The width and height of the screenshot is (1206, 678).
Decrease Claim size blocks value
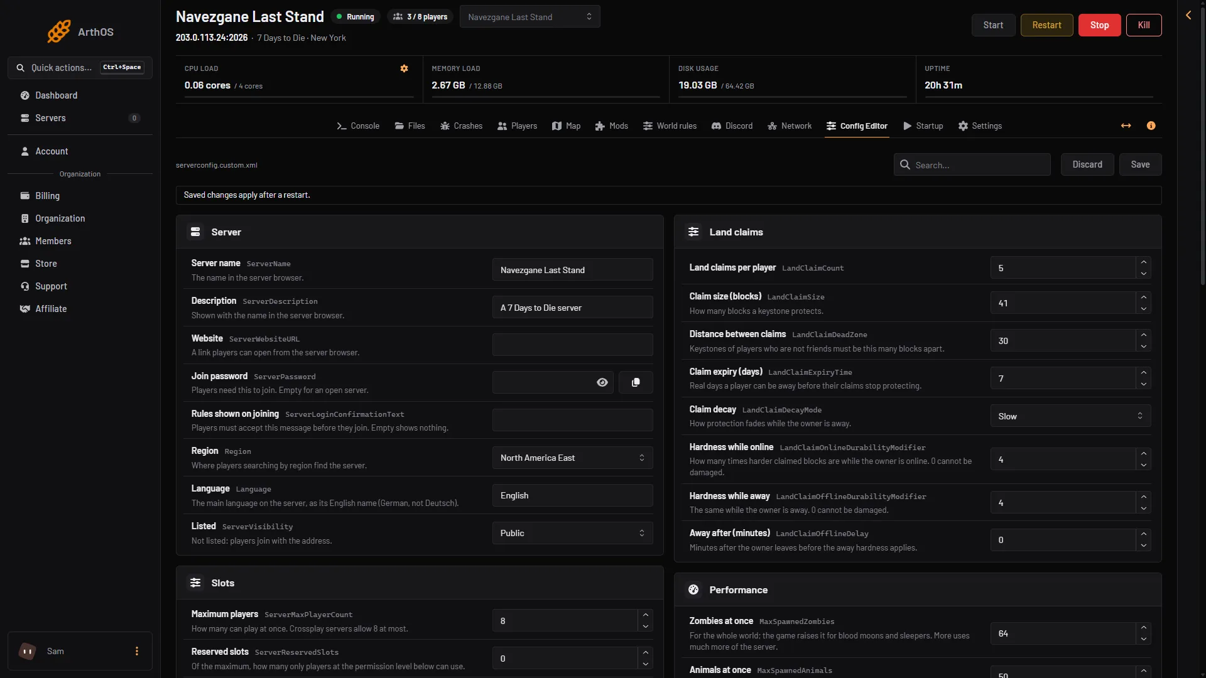coord(1143,309)
